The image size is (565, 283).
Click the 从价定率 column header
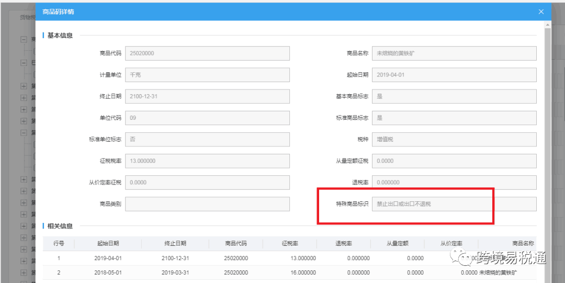451,243
